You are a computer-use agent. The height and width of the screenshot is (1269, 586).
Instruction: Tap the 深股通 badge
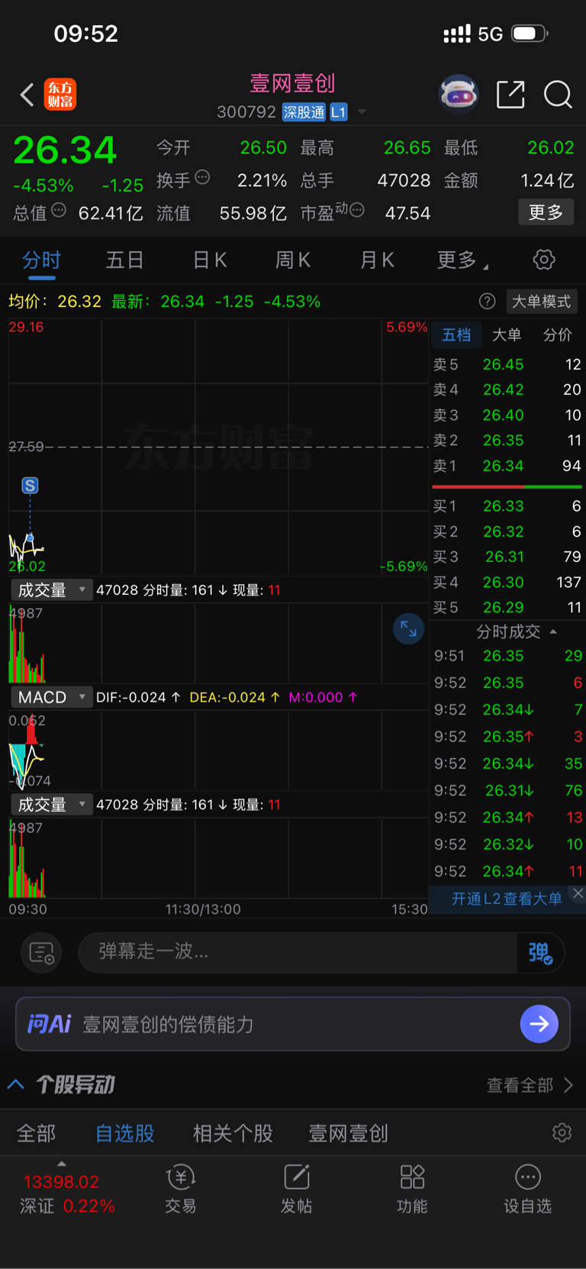pos(304,112)
